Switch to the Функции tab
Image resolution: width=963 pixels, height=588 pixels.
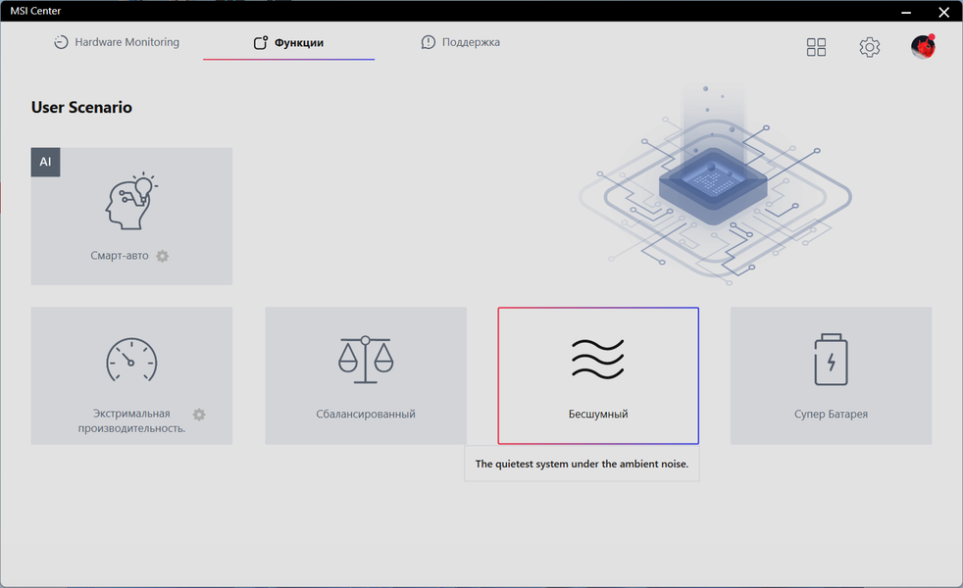coord(288,42)
